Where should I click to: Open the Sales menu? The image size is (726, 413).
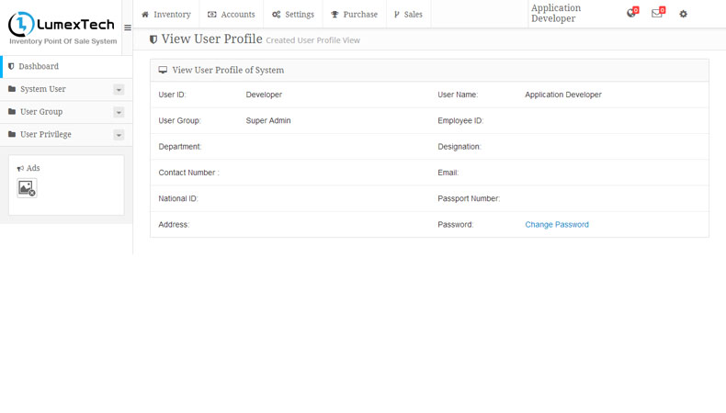[408, 14]
